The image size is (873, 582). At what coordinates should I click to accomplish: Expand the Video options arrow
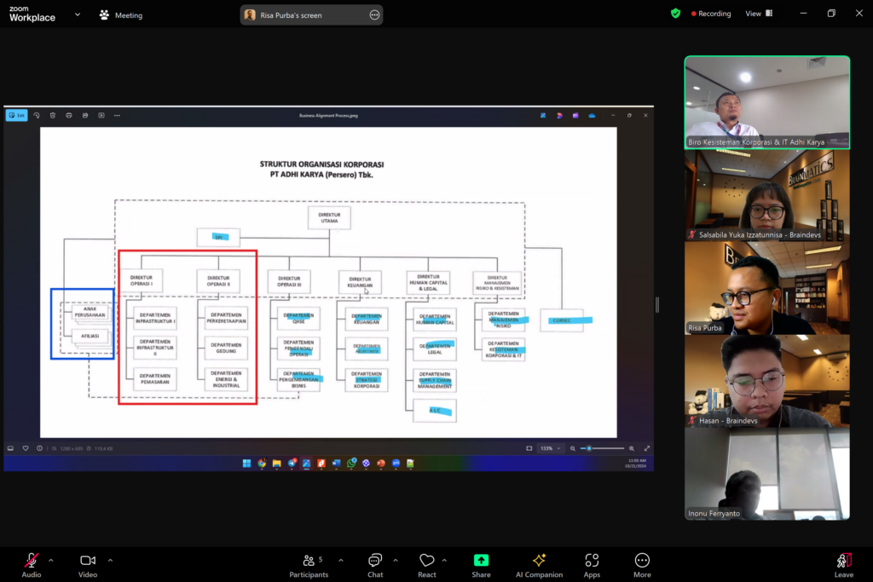point(110,560)
